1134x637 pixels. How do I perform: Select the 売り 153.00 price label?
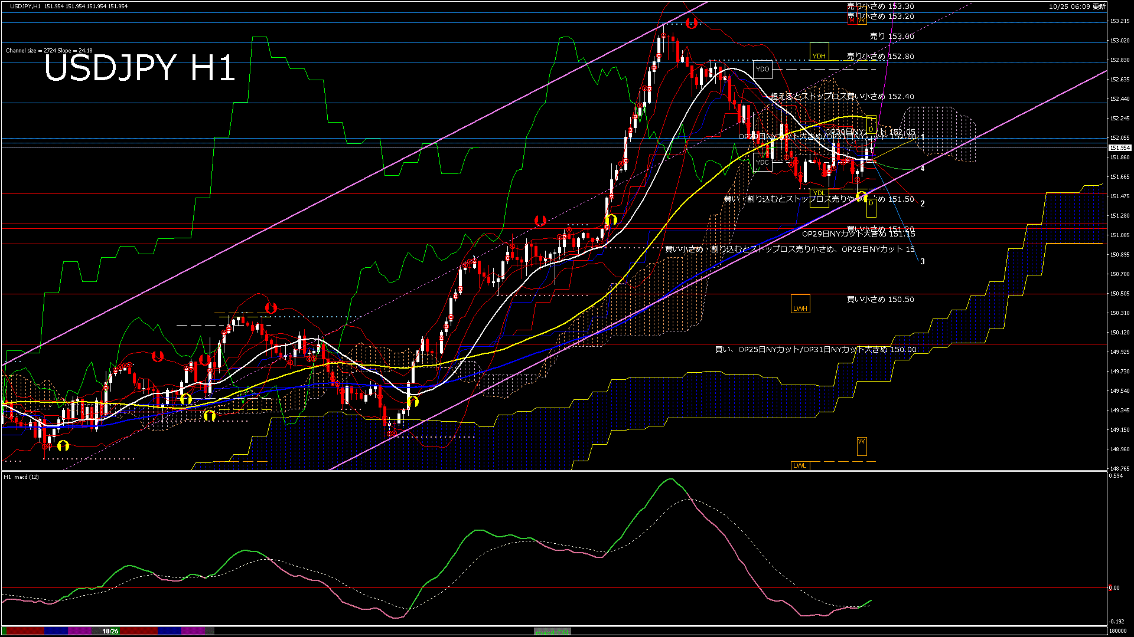point(892,37)
